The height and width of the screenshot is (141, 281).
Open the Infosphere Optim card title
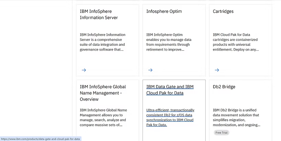(x=164, y=11)
